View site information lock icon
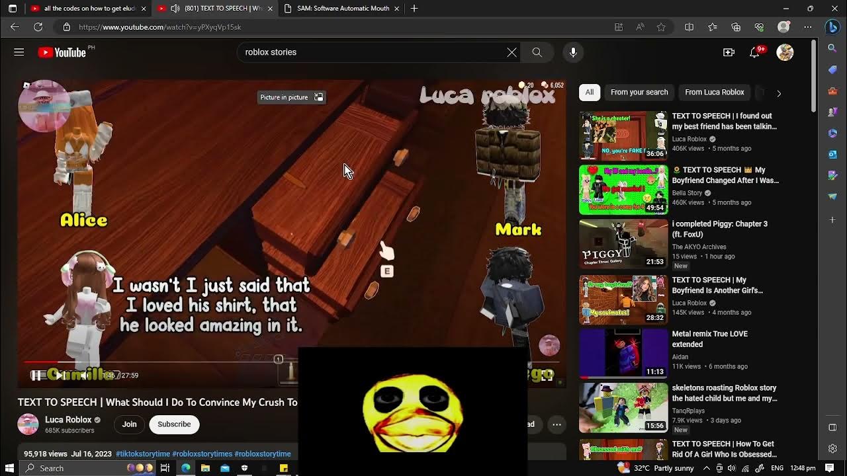847x476 pixels. pos(66,27)
